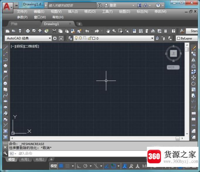
Task: Open the QuickCalc calculator icon
Action: pos(165,31)
